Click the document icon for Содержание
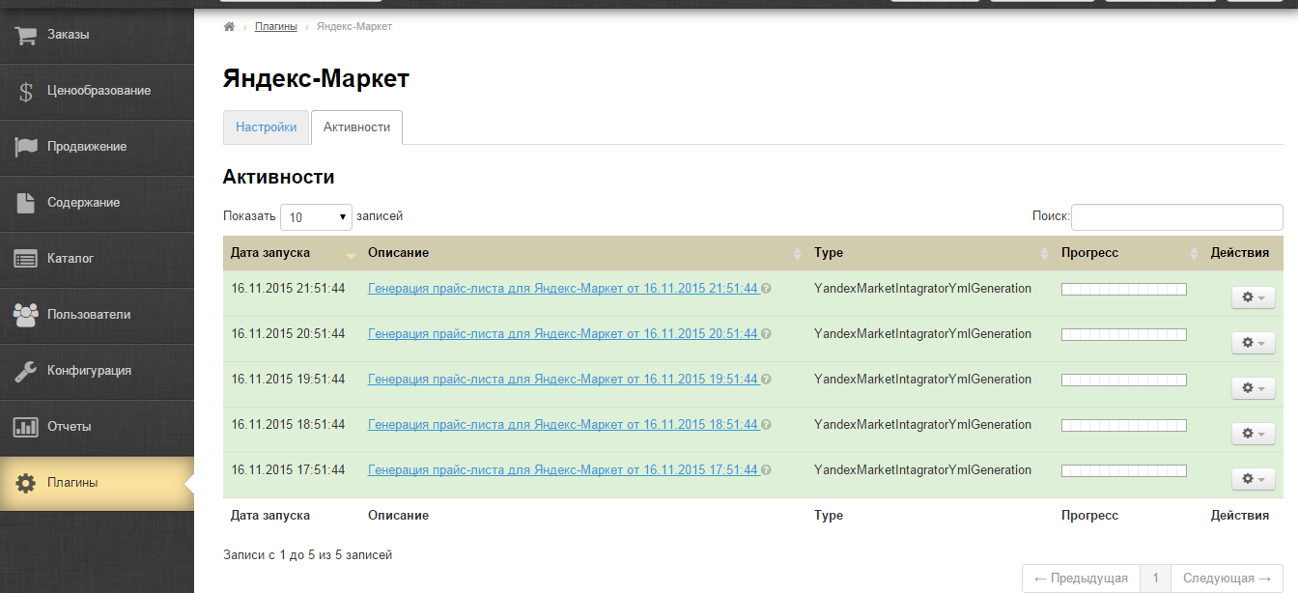Viewport: 1298px width, 593px height. (x=26, y=203)
